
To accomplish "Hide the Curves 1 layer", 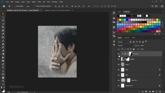I will (119, 54).
